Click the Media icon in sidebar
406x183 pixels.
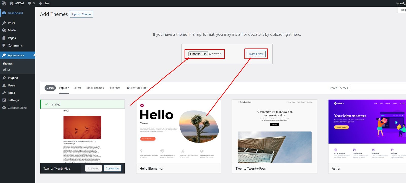click(x=4, y=30)
